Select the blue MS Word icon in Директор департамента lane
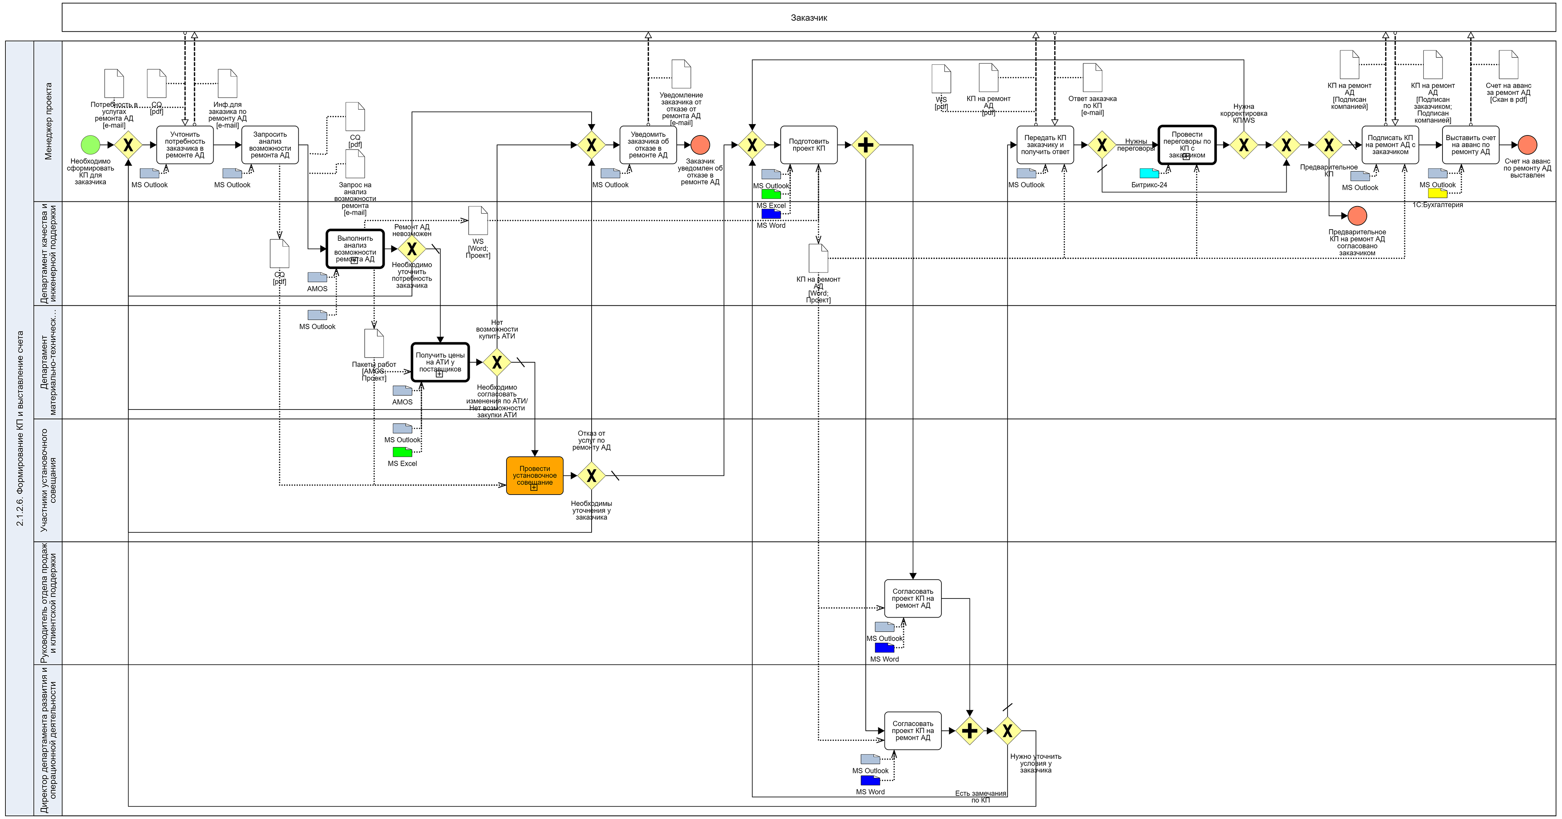1562x819 pixels. click(870, 780)
